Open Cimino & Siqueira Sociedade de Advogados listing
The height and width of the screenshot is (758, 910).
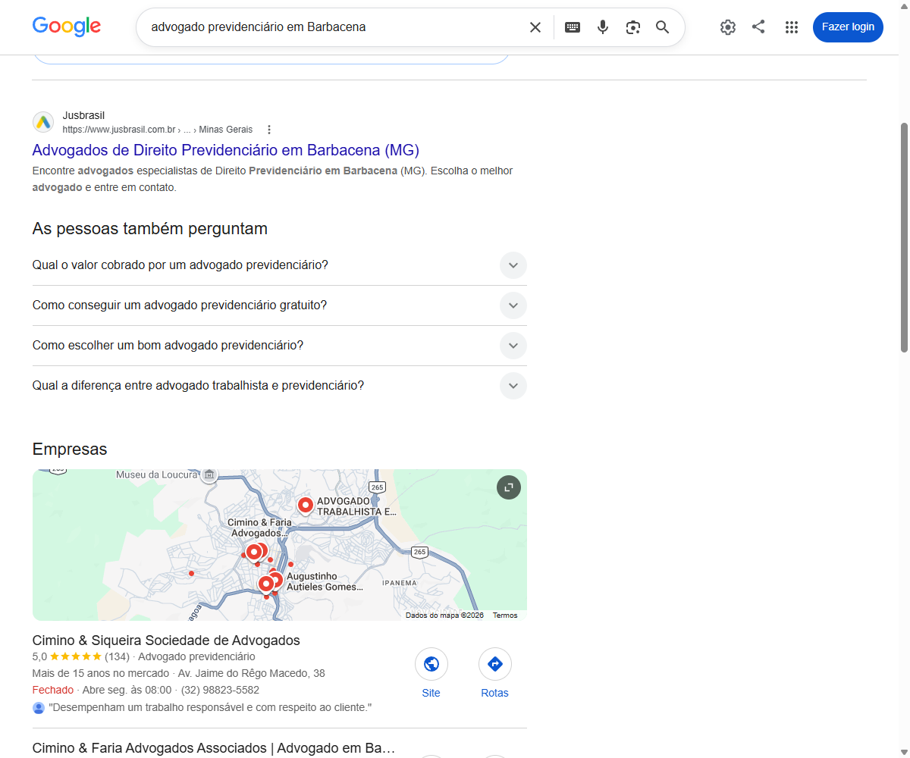(166, 641)
